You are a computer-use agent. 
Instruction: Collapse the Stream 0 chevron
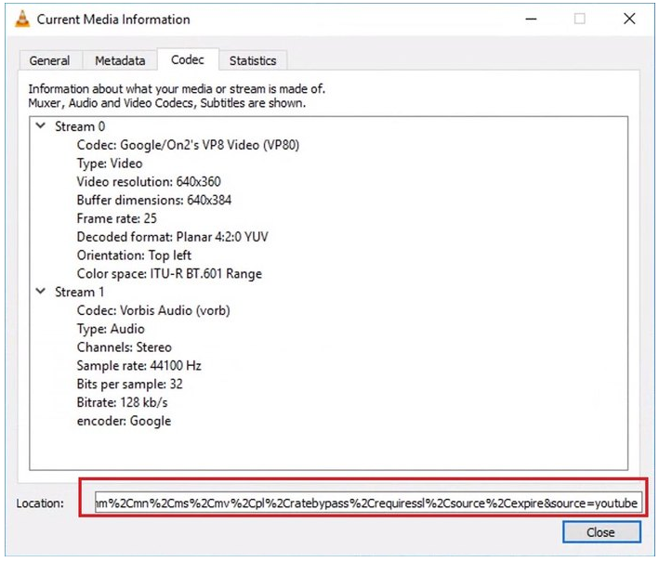click(41, 125)
